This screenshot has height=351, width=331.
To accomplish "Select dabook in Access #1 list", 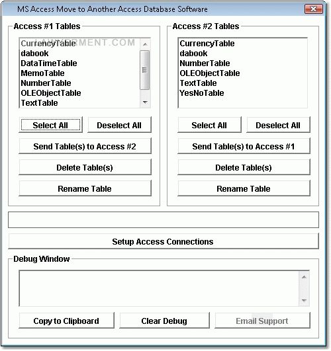I will (x=80, y=54).
